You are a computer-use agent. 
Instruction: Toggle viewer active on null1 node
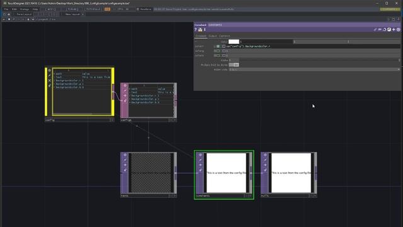click(265, 155)
